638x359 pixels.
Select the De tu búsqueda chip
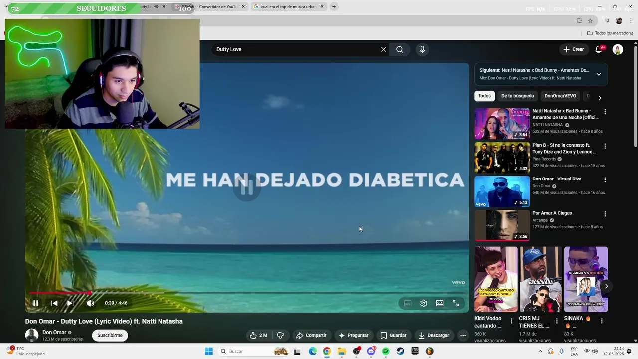[517, 96]
